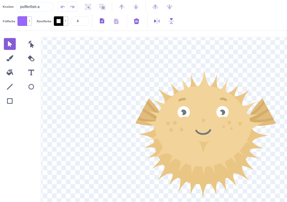287x202 pixels.
Task: Open the Füllfarbe dropdown arrow
Action: pyautogui.click(x=29, y=21)
